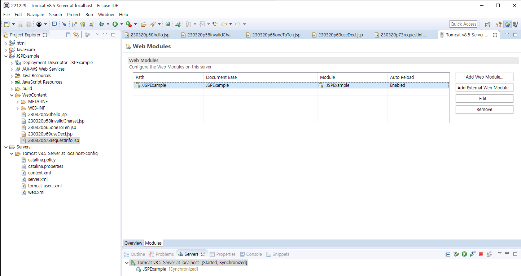Collapse the JSPExample project node
This screenshot has width=521, height=276.
(6, 56)
